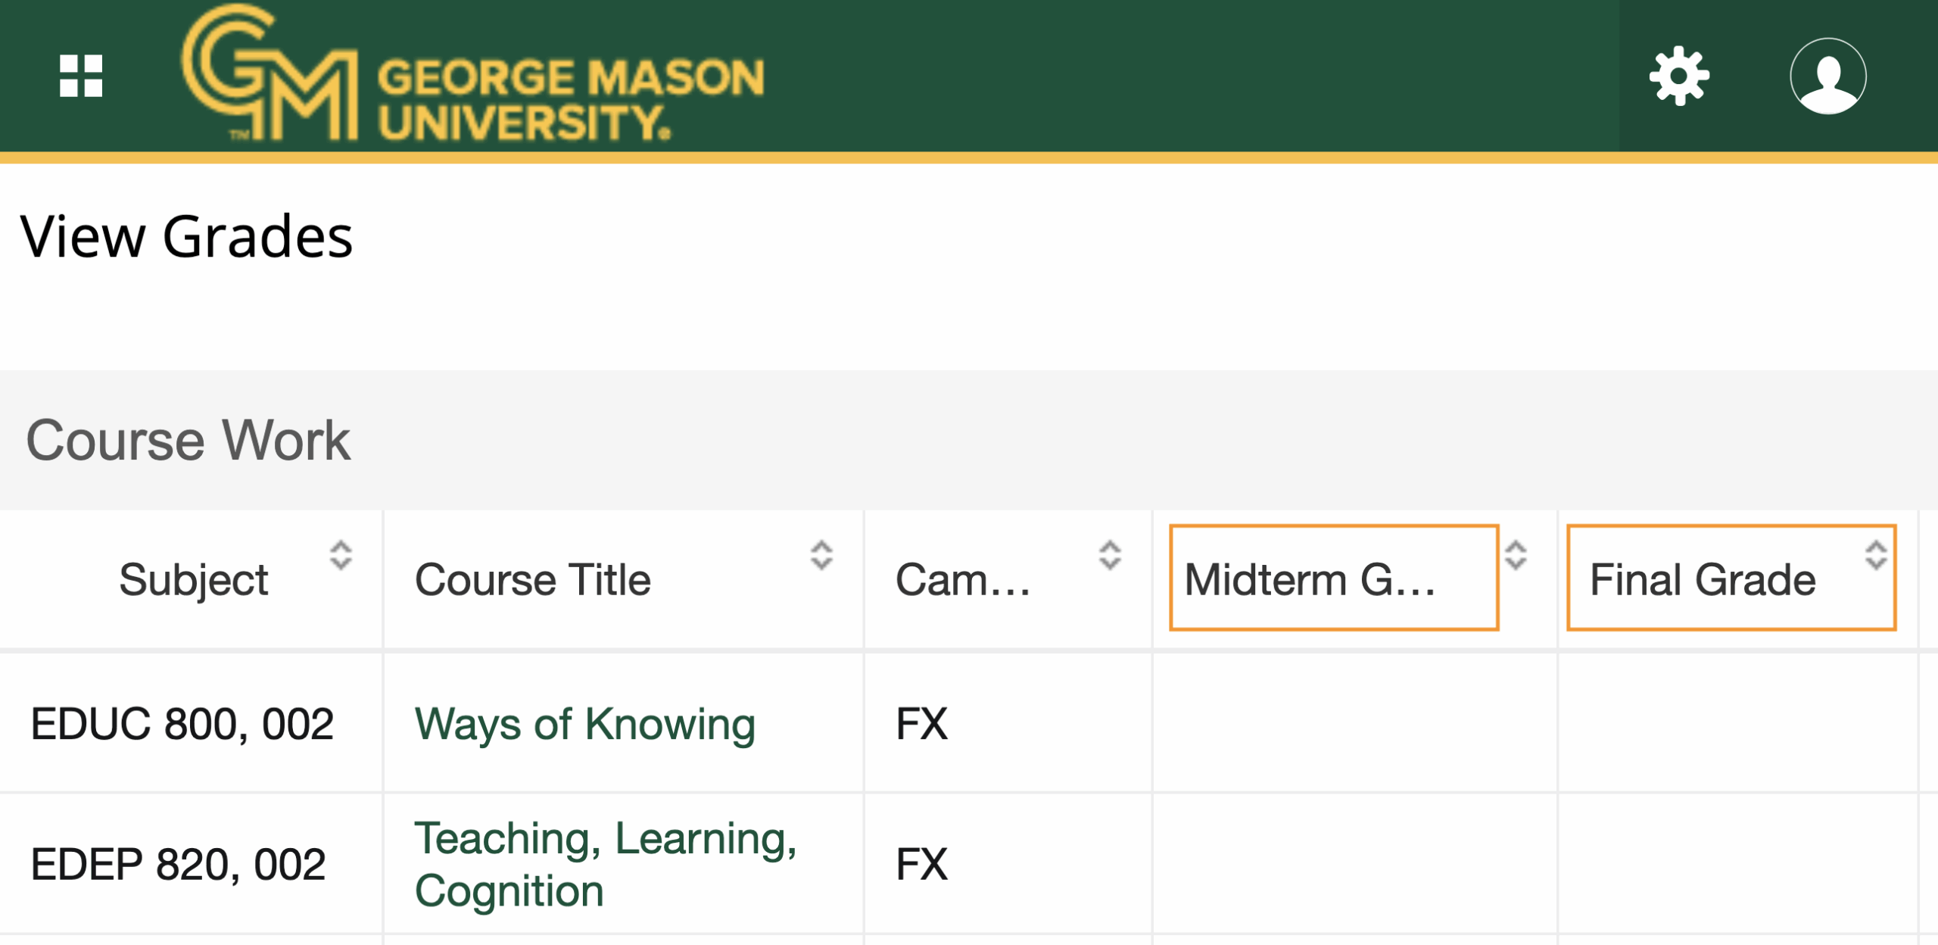Viewport: 1938px width, 945px height.
Task: Open the Ways of Knowing course link
Action: (584, 724)
